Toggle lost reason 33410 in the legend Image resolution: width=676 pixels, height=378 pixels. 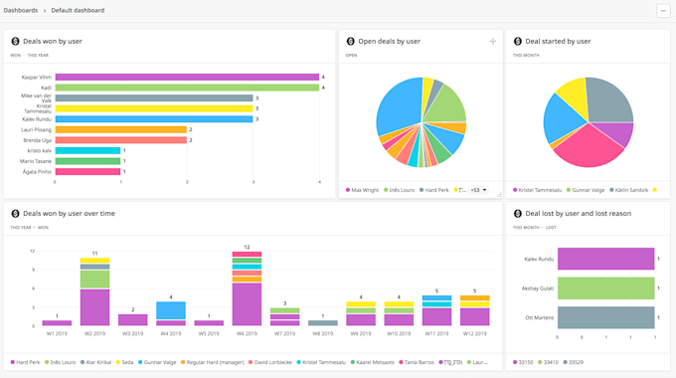coord(549,362)
